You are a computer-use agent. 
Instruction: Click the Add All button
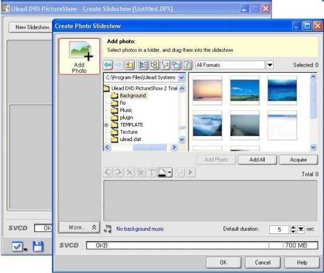(257, 160)
